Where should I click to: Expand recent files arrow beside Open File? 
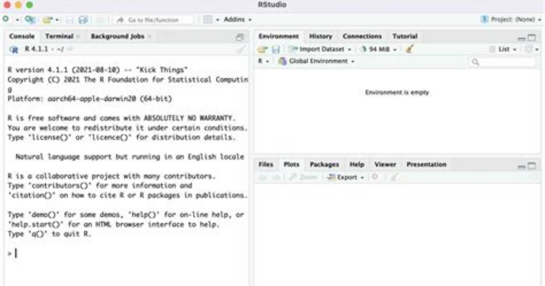click(57, 20)
